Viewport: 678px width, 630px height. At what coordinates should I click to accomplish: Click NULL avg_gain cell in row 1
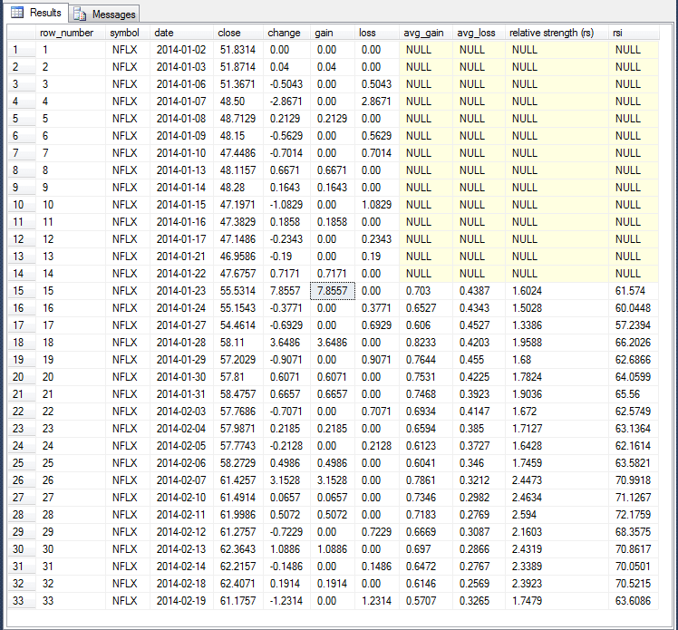tap(426, 50)
